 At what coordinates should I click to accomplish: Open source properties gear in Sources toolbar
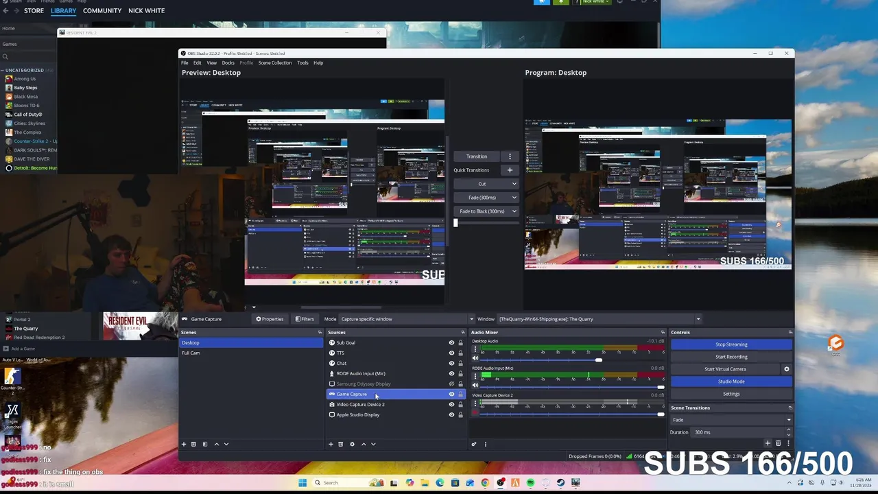pyautogui.click(x=353, y=444)
